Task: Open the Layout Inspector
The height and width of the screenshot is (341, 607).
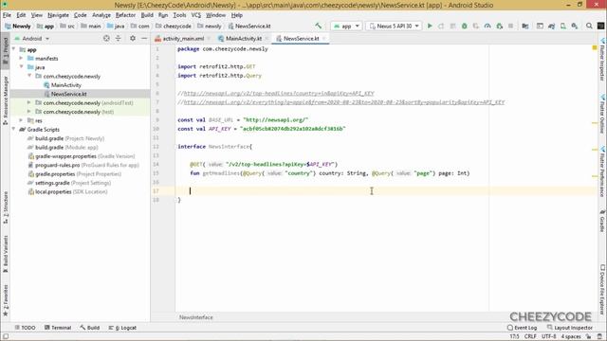Action: (570, 328)
